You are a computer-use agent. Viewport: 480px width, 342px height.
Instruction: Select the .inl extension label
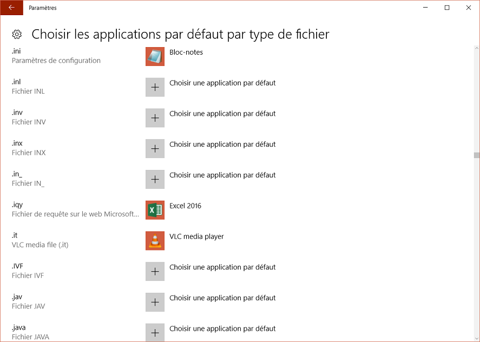coord(16,82)
